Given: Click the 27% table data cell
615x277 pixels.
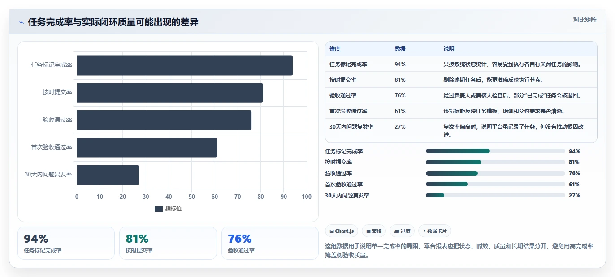Looking at the screenshot, I should (400, 127).
